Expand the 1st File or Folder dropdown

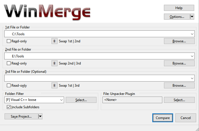pyautogui.click(x=192, y=34)
